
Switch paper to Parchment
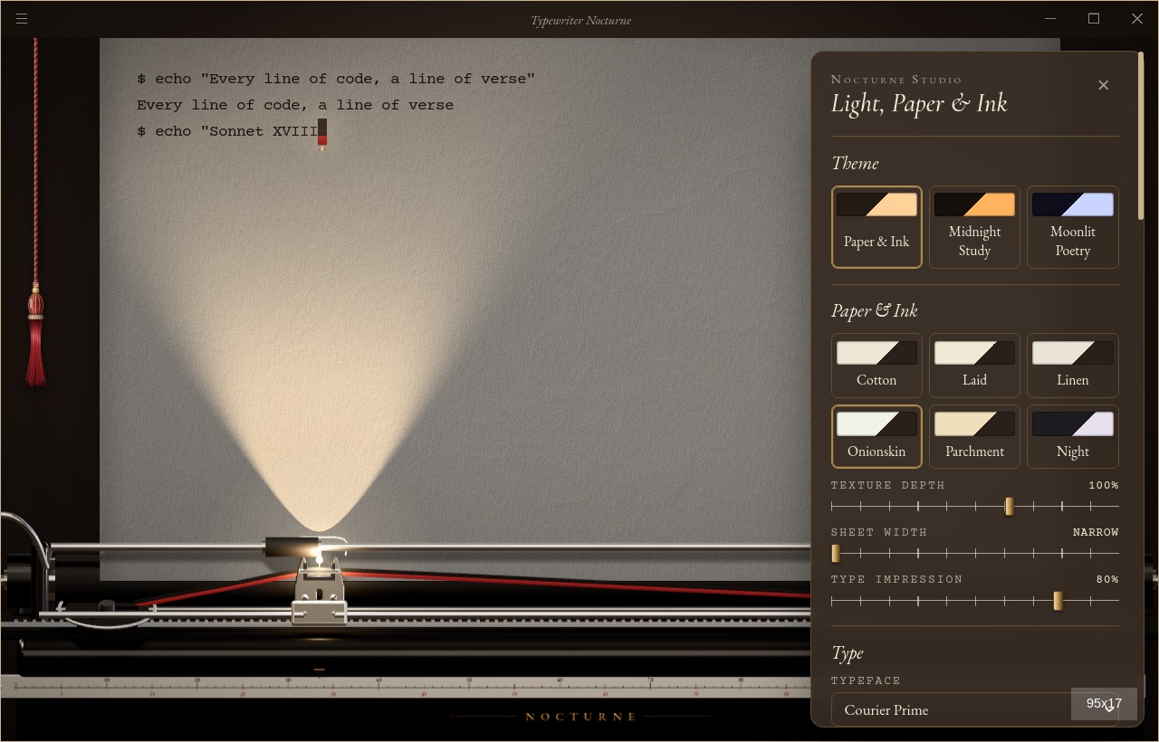[x=974, y=436]
